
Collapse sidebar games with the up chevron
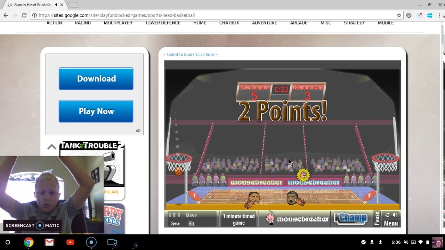click(x=52, y=147)
